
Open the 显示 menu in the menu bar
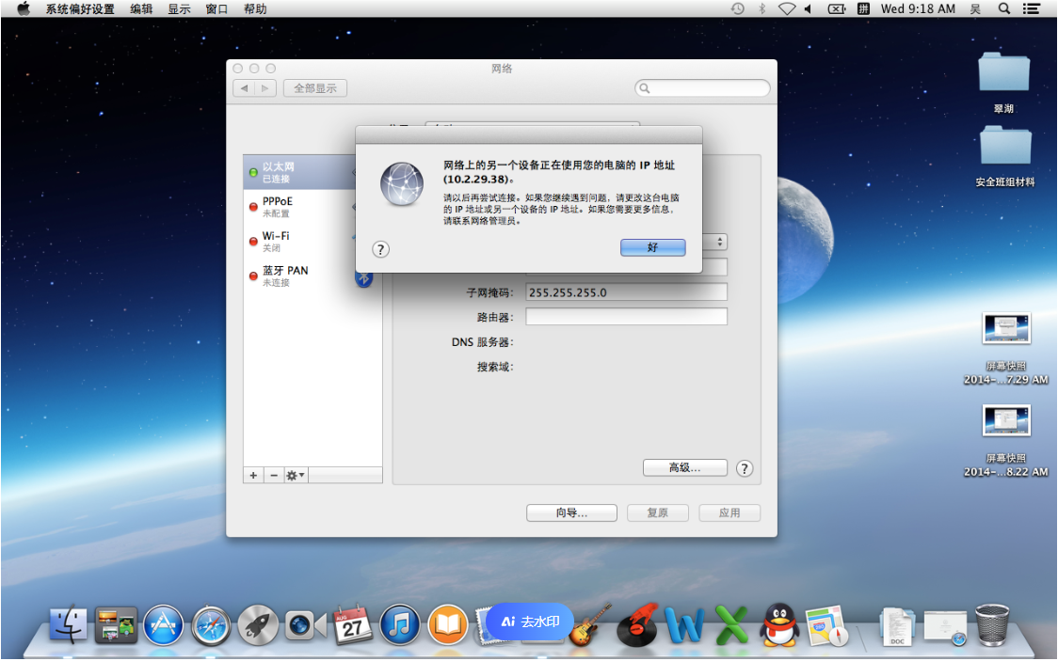click(179, 9)
